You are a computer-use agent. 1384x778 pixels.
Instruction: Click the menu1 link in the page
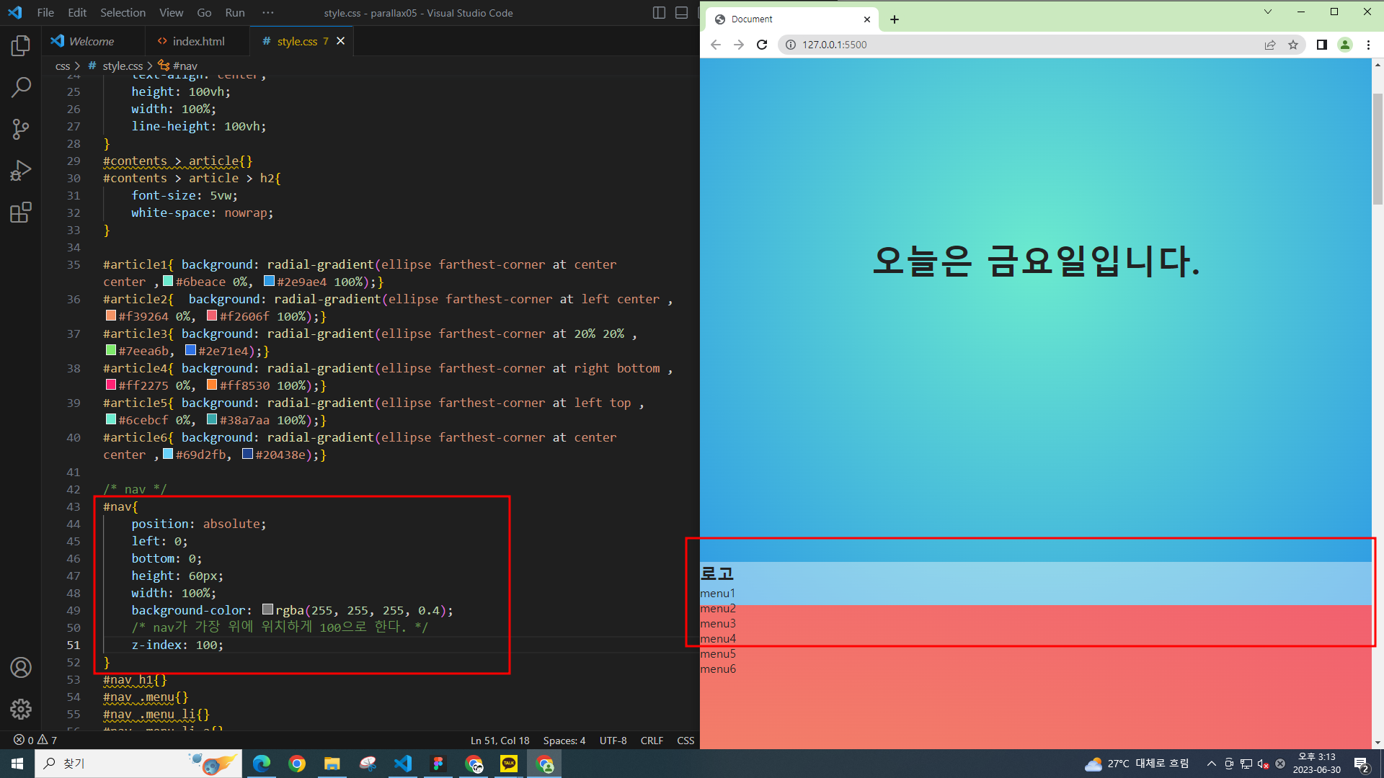(718, 594)
